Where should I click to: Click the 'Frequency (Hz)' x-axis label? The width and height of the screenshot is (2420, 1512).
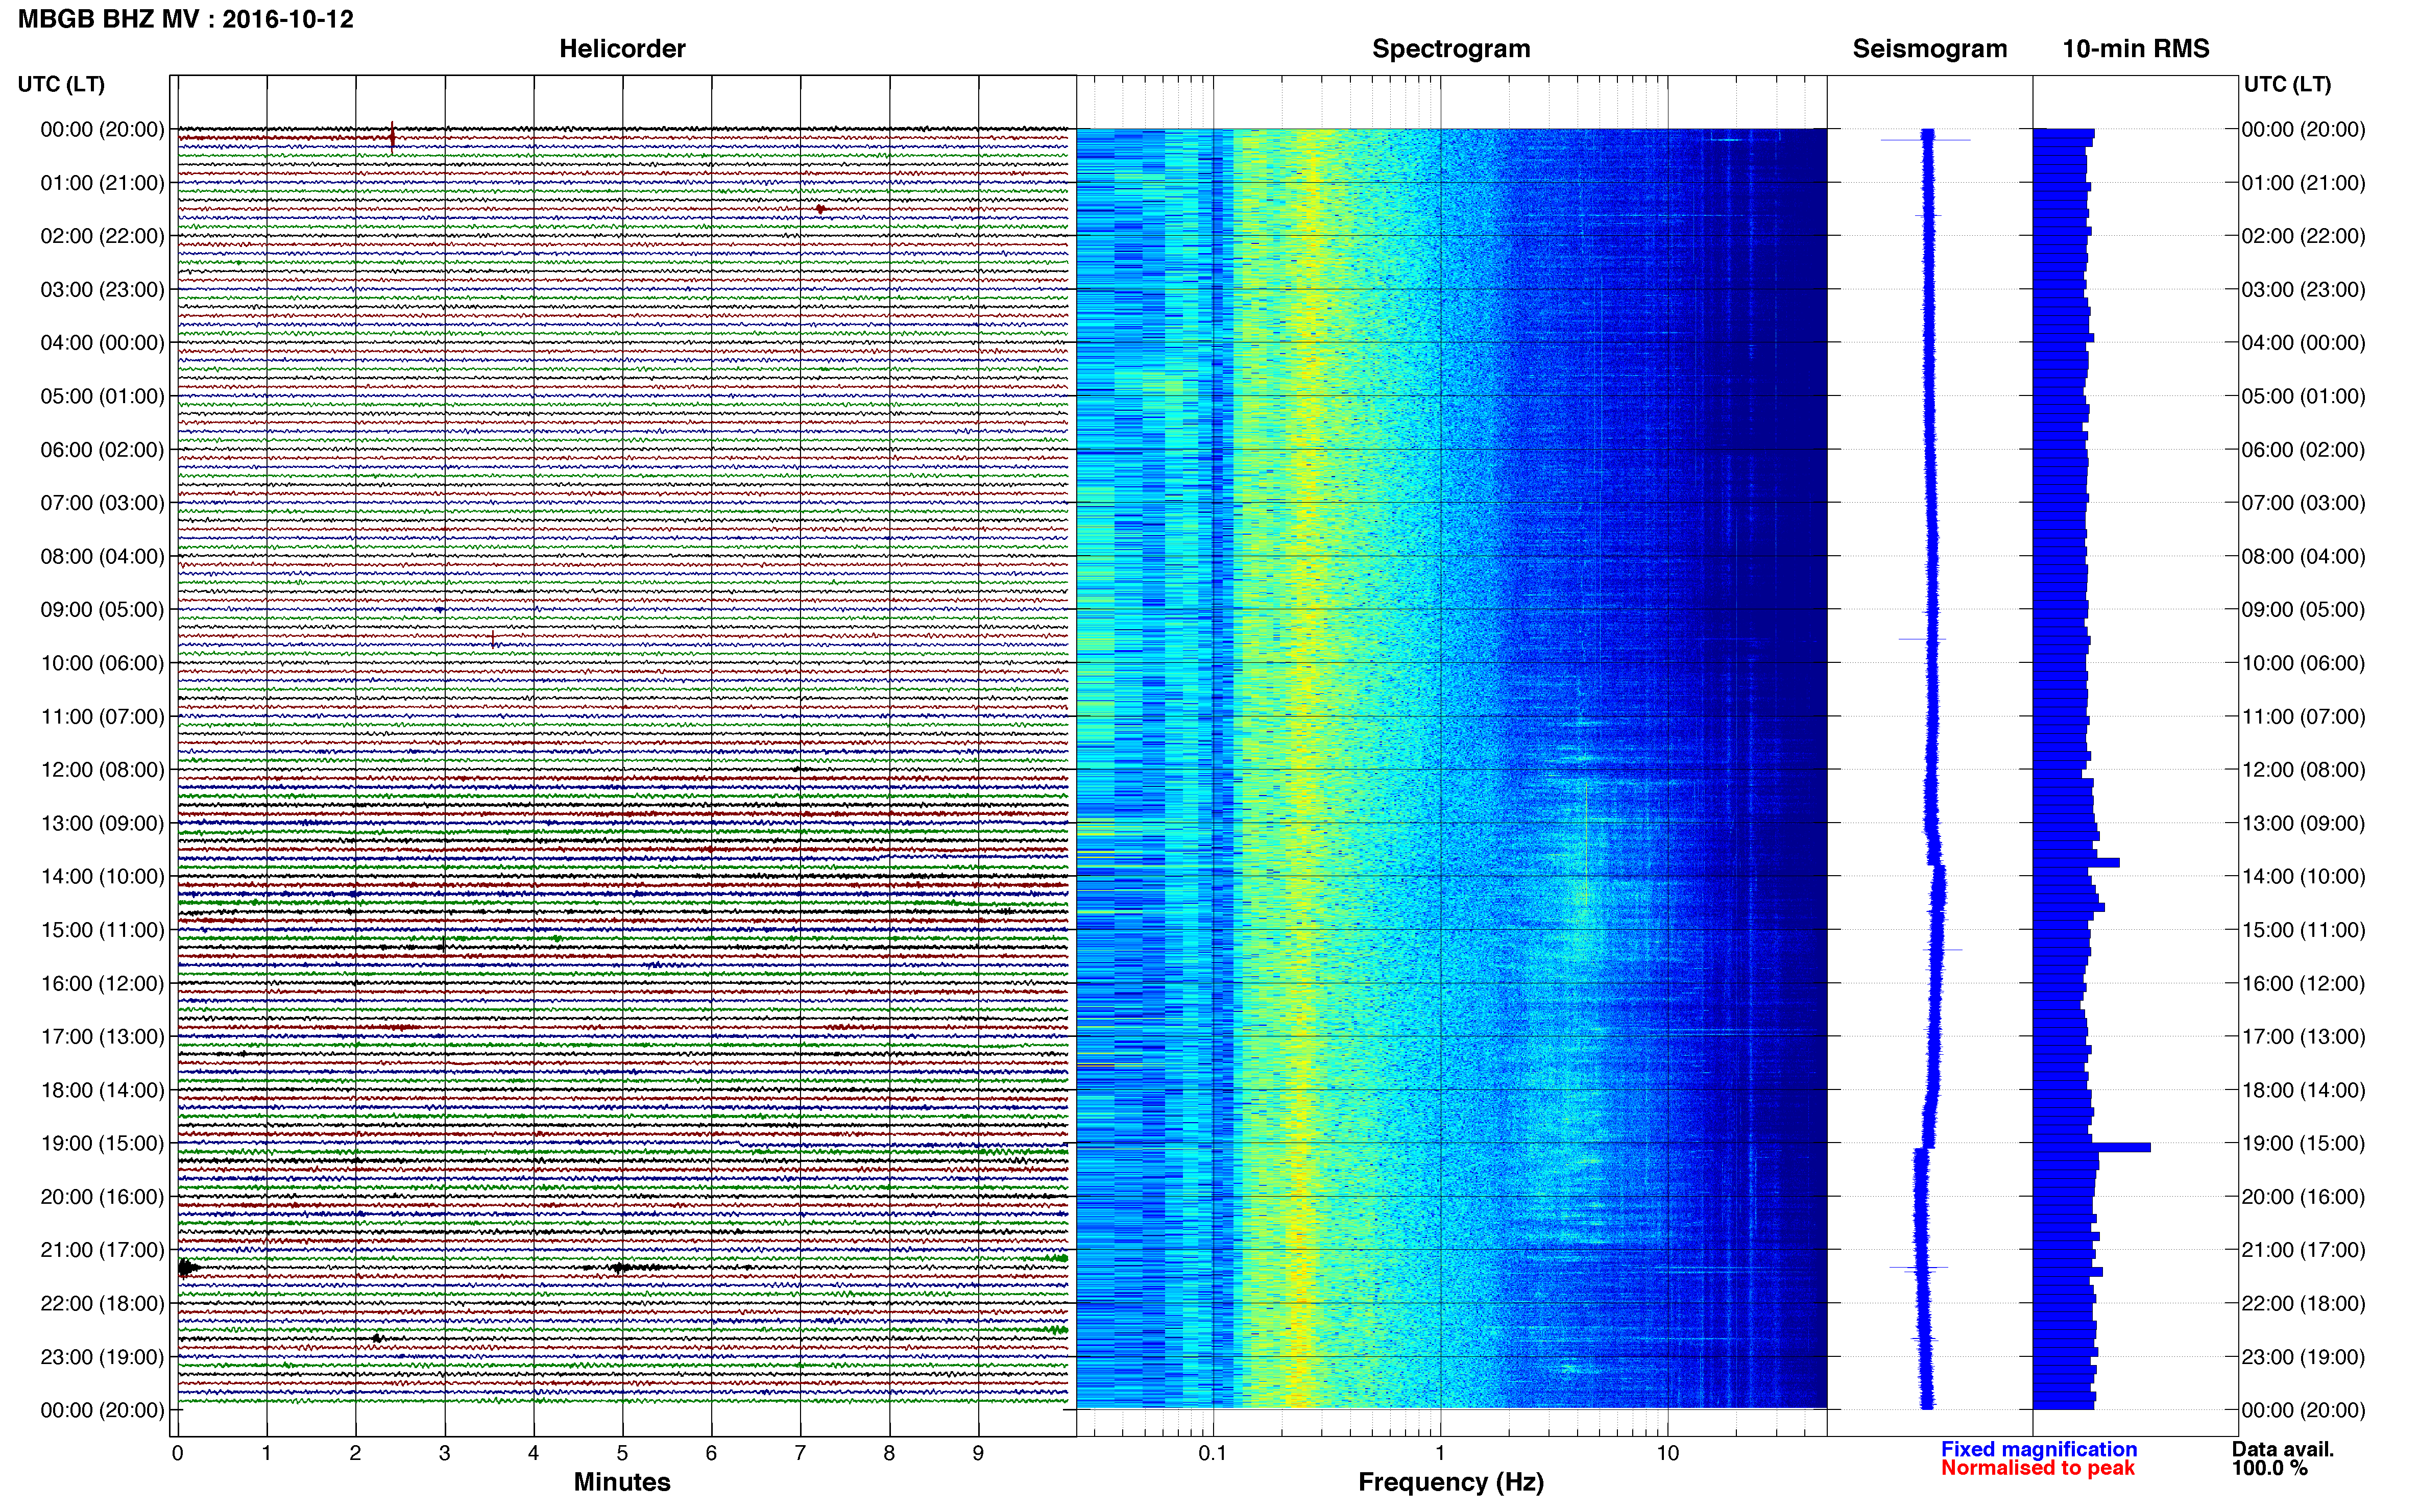[x=1450, y=1482]
